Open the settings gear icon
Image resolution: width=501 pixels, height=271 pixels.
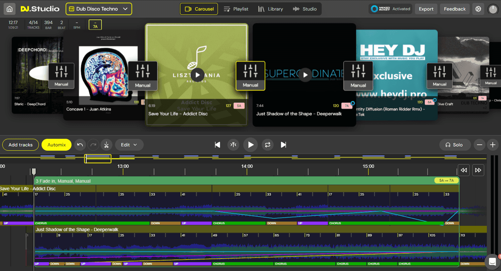pos(478,9)
